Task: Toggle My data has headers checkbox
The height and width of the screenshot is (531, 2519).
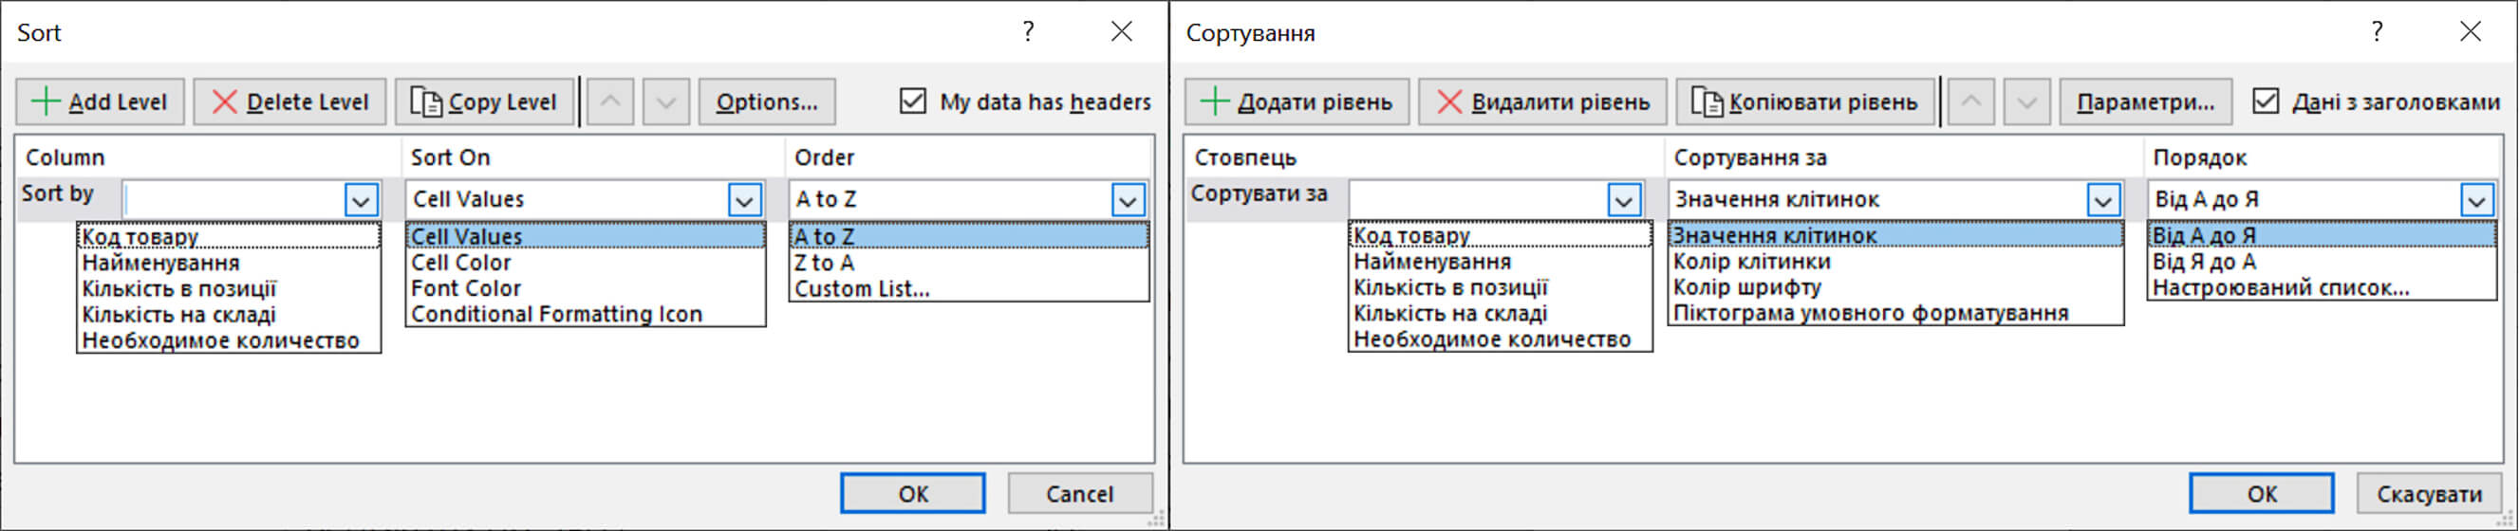Action: pyautogui.click(x=912, y=101)
